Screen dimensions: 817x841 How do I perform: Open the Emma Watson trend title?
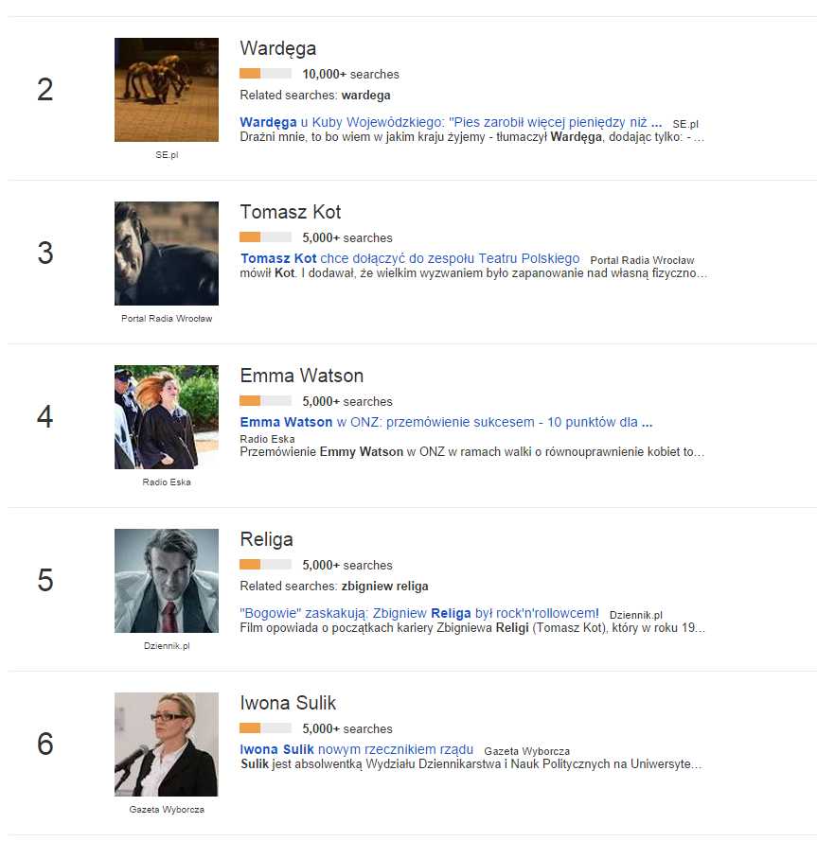tap(302, 376)
